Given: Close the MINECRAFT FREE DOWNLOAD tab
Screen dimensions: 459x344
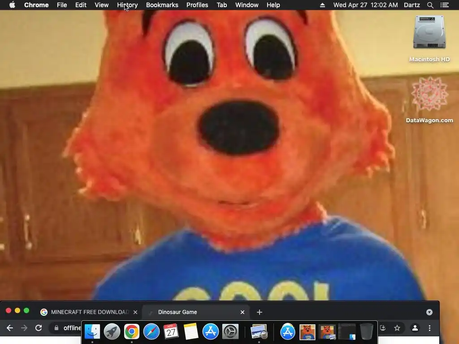Looking at the screenshot, I should coord(135,312).
